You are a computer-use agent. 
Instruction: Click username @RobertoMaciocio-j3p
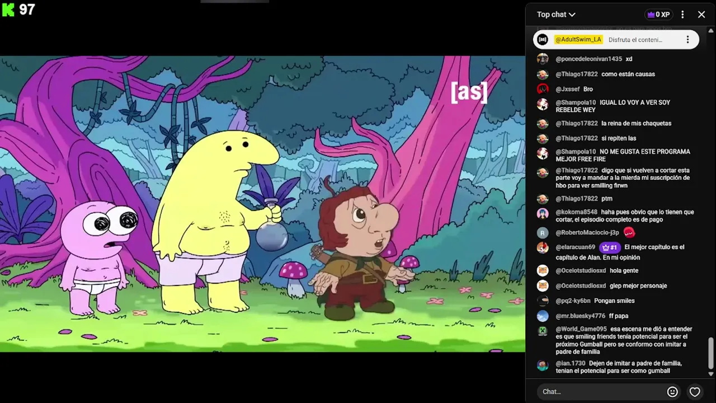pyautogui.click(x=587, y=233)
